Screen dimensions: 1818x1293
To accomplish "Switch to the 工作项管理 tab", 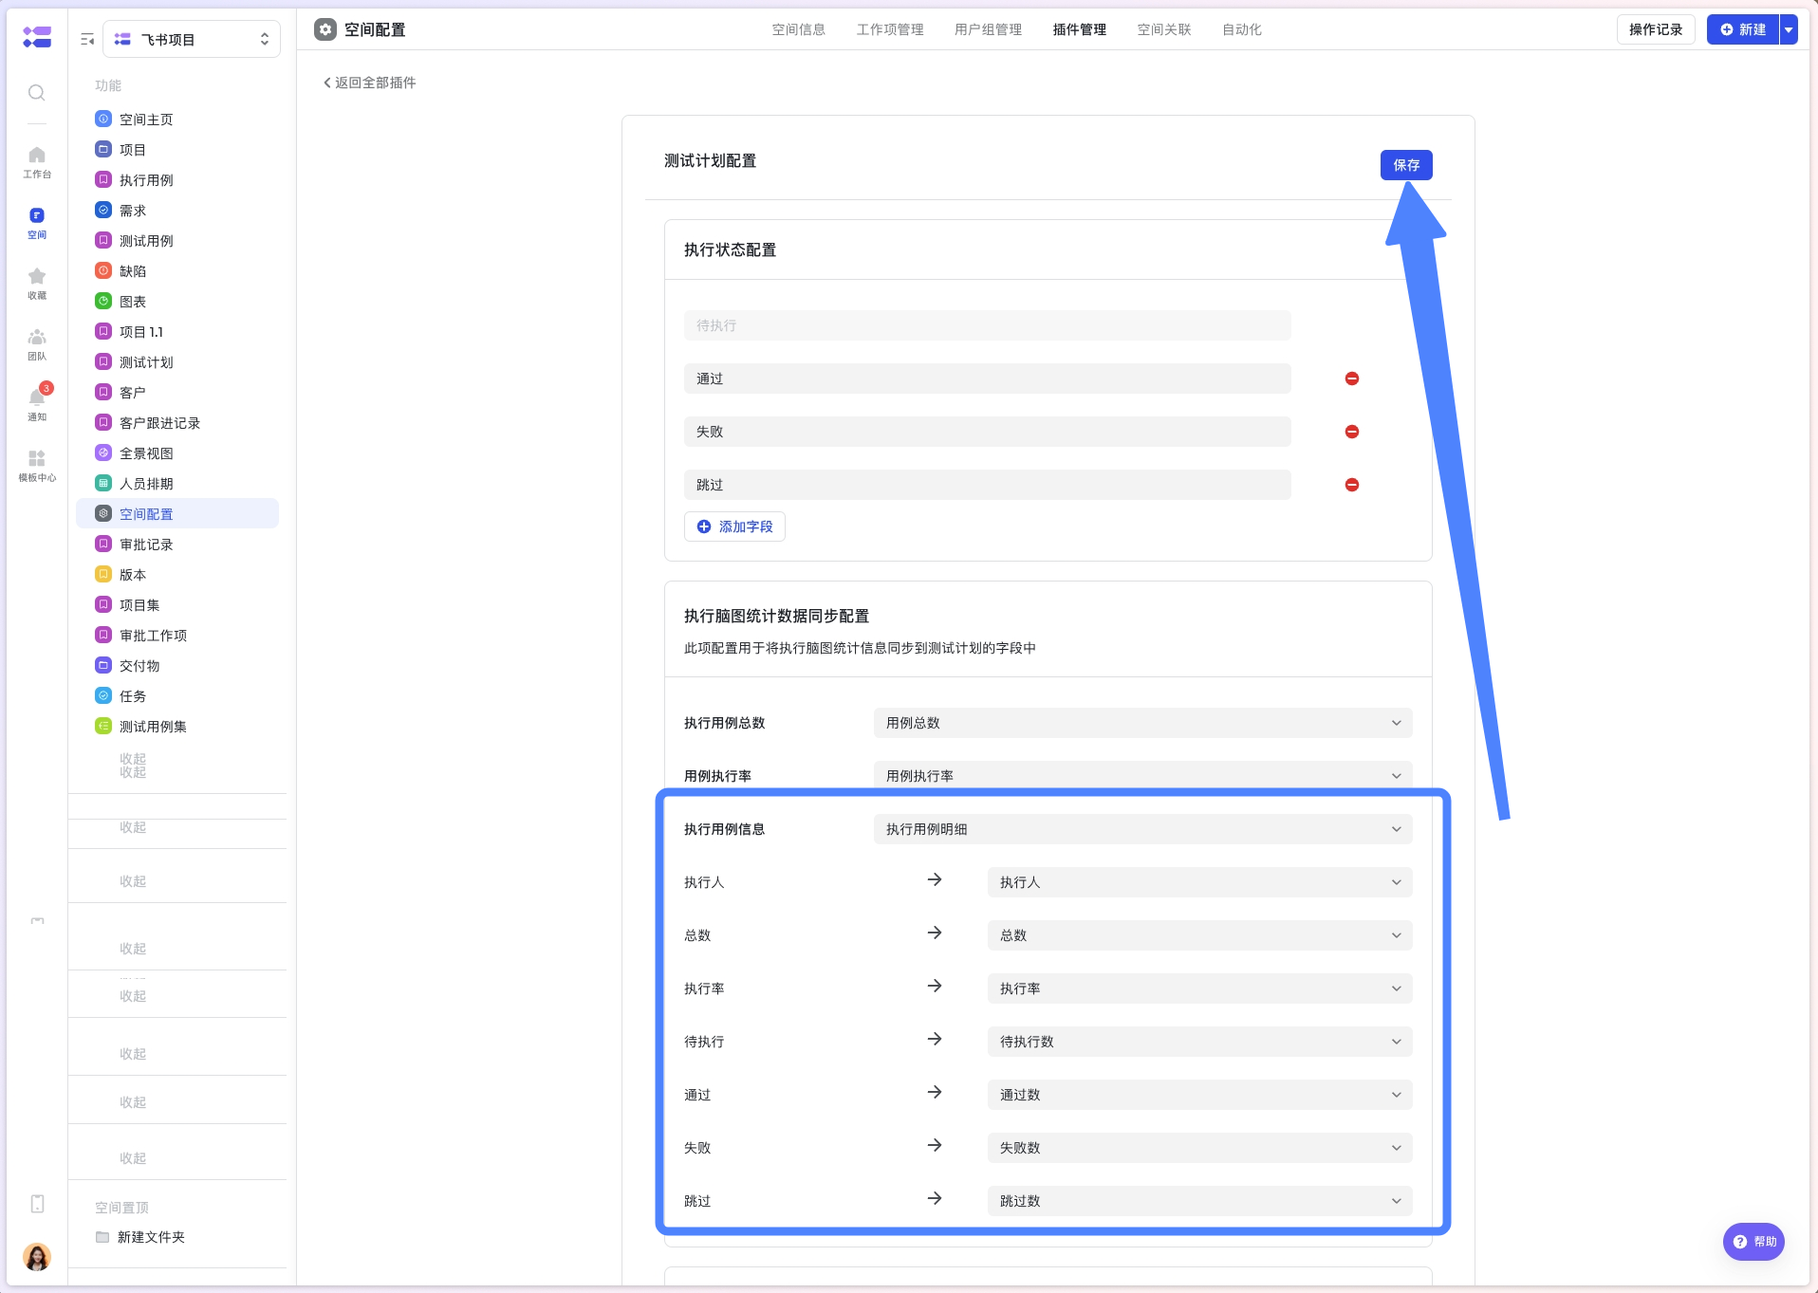I will click(890, 29).
